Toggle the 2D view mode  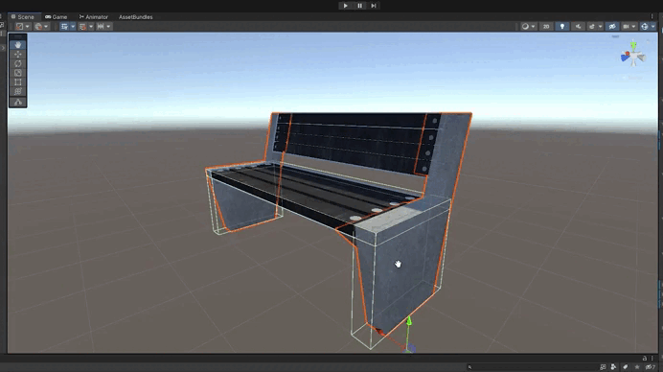[x=546, y=26]
